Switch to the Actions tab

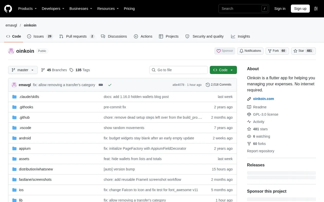coord(143,36)
